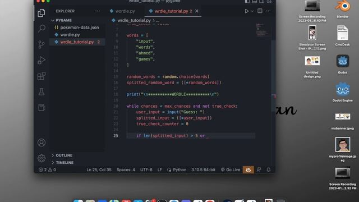Change indentation via Spaces: 4
Image resolution: width=359 pixels, height=202 pixels.
126,169
